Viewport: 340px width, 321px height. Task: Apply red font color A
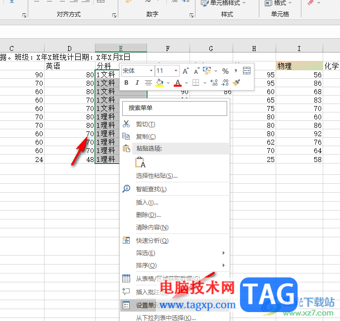click(x=178, y=83)
